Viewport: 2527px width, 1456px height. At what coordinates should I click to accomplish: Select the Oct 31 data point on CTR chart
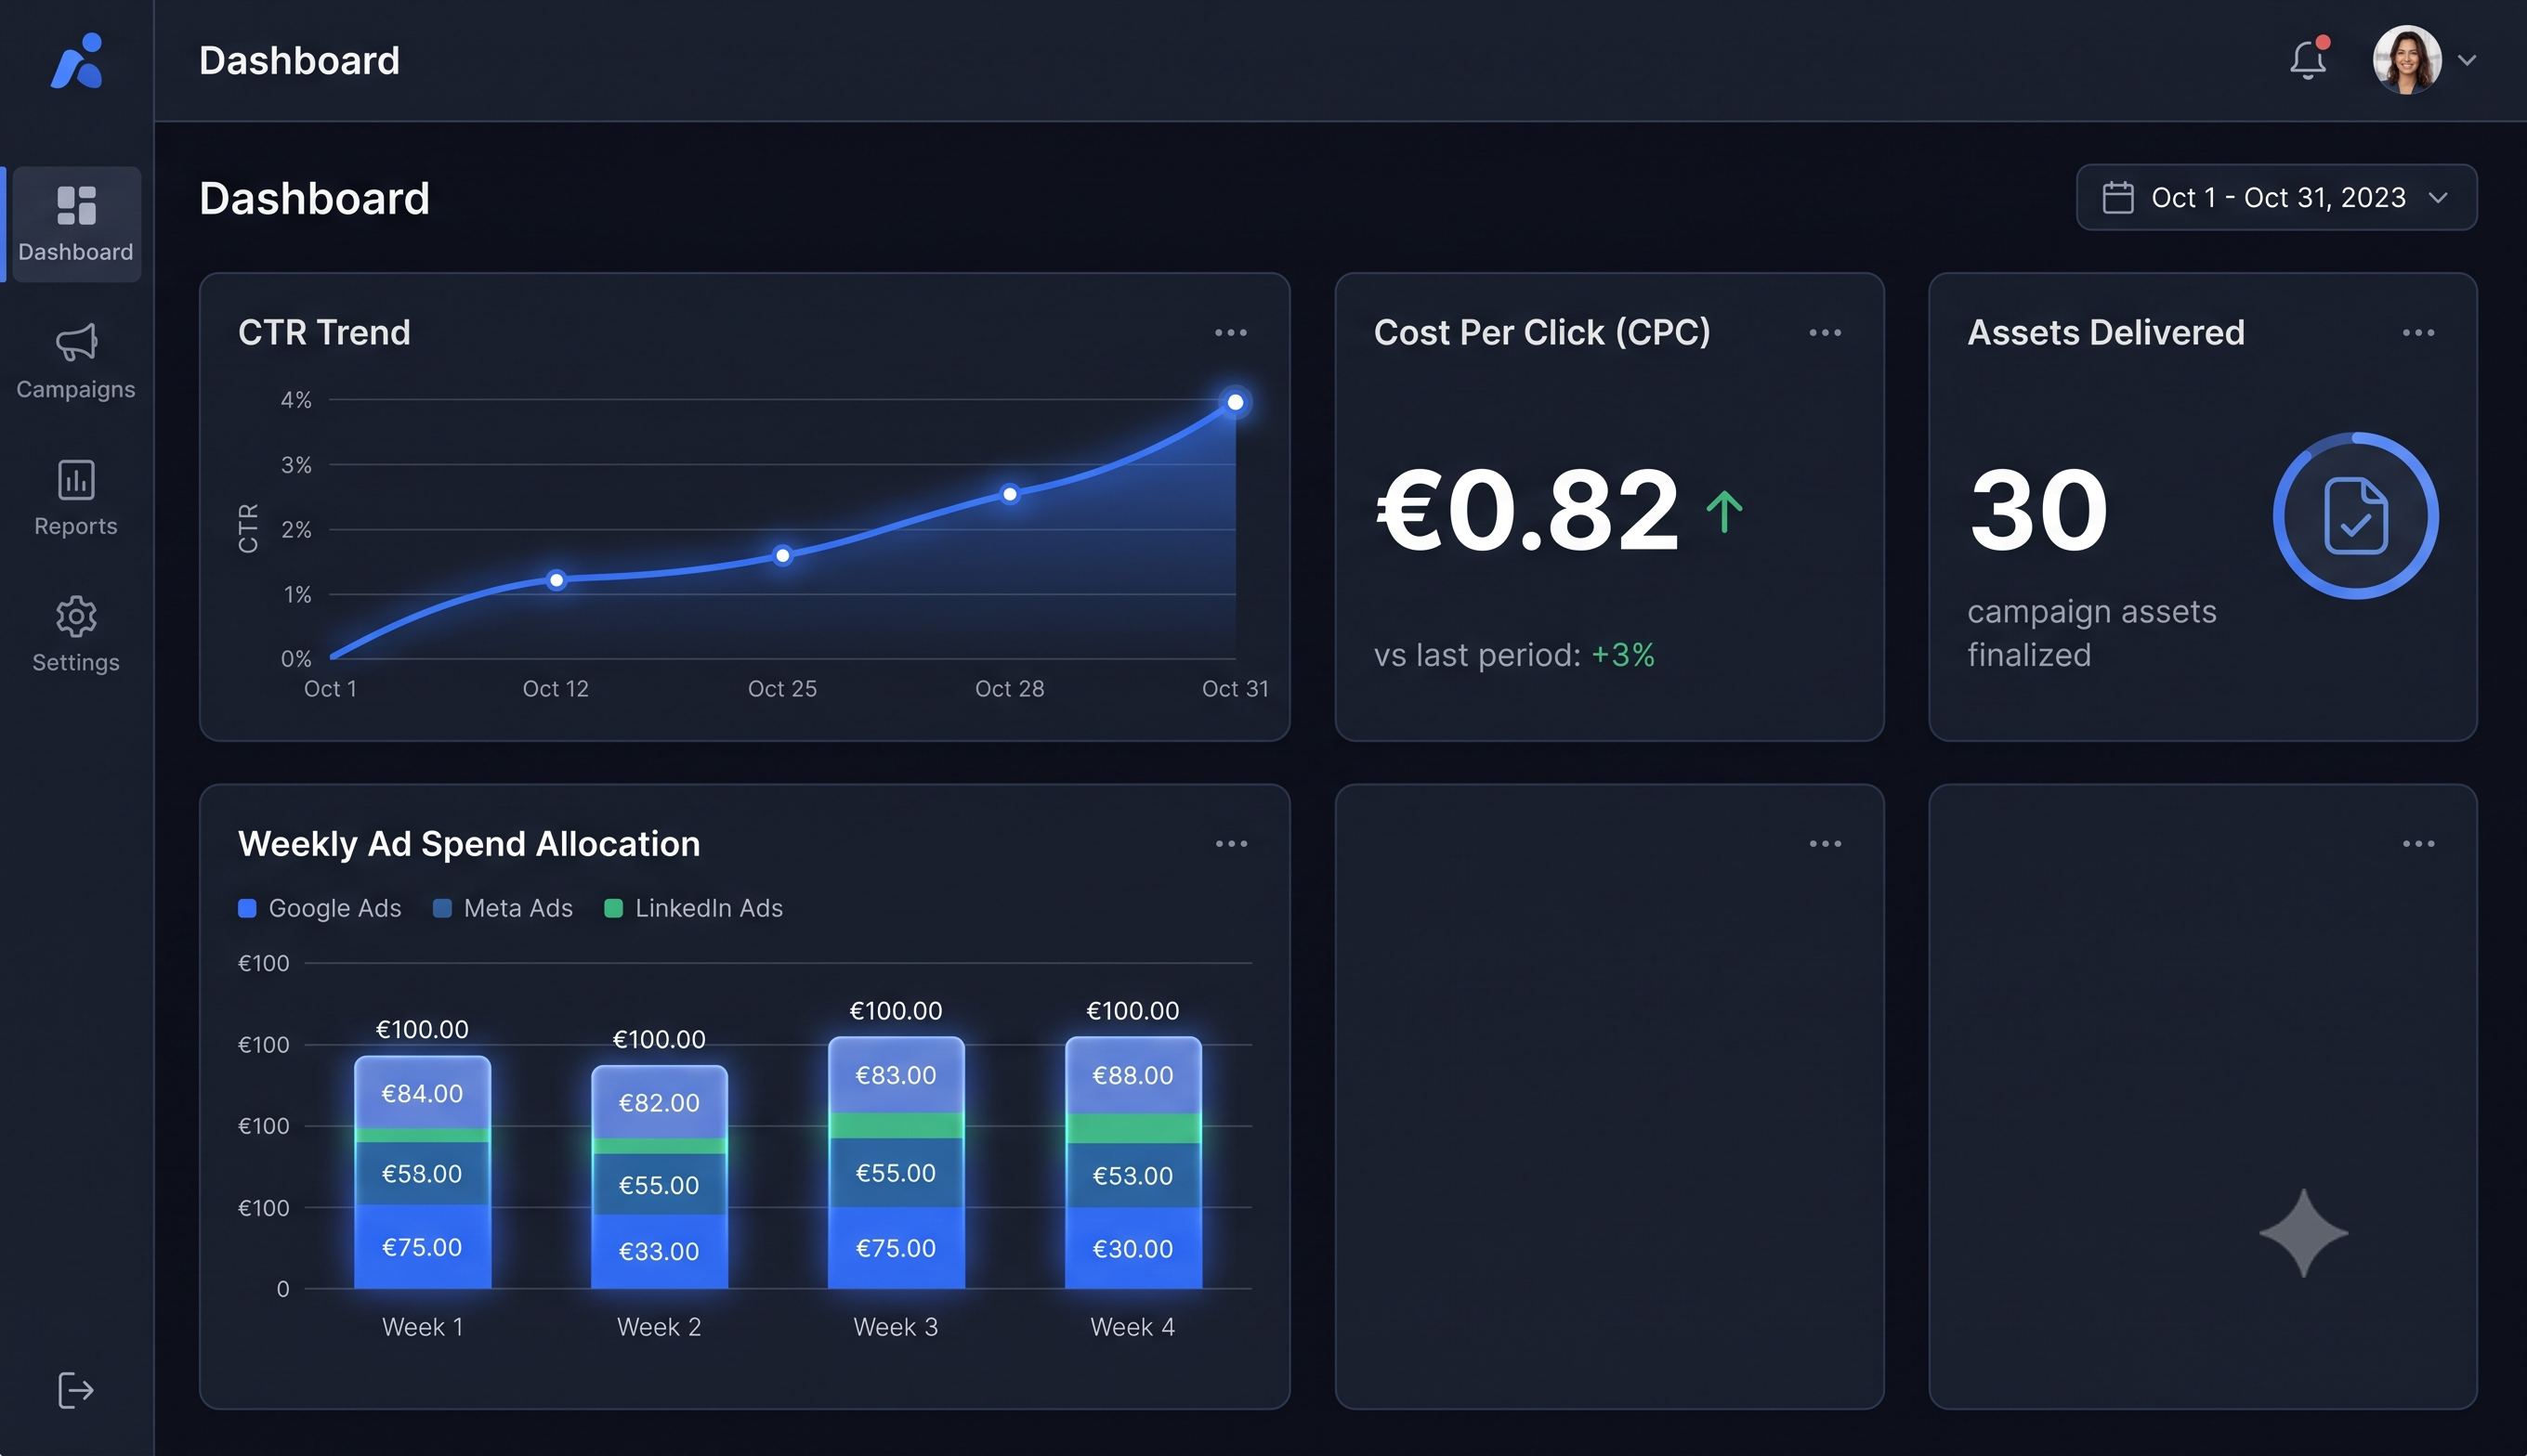pos(1236,402)
